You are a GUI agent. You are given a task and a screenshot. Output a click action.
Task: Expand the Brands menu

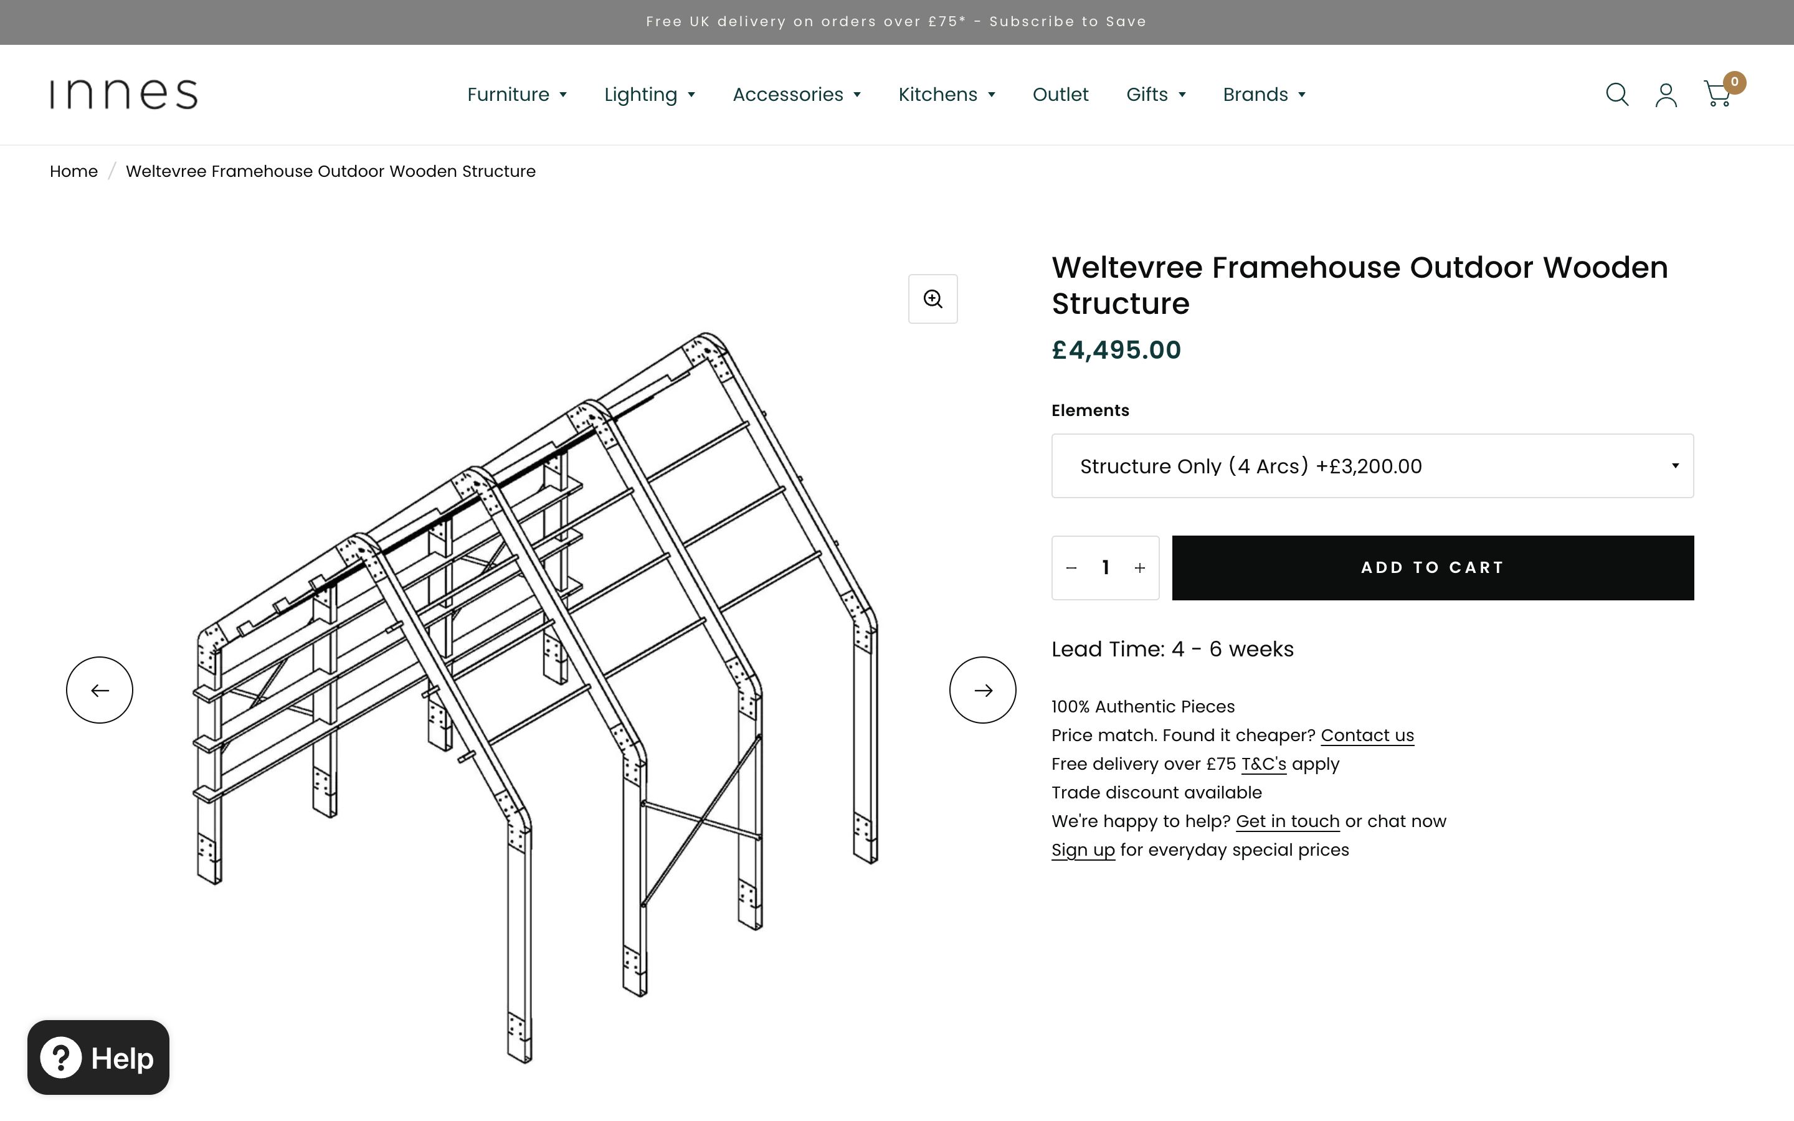1264,95
